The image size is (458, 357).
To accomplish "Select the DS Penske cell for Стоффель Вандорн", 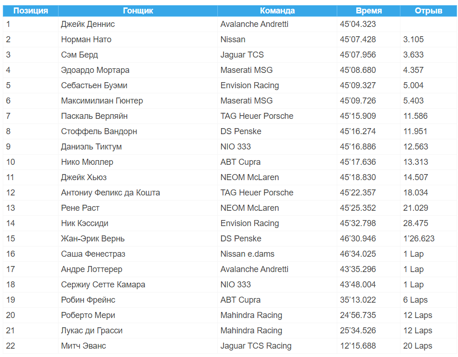I will click(241, 131).
